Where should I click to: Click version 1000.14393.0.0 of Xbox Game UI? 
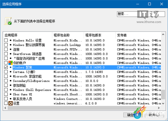pos(97,94)
